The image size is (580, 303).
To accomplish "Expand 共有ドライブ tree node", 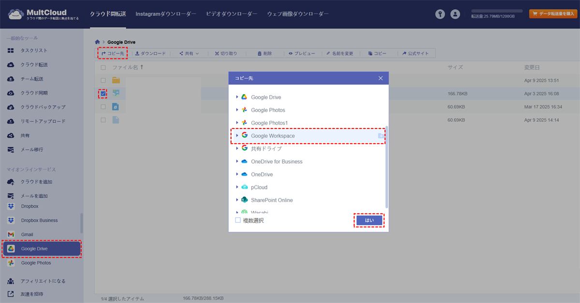I will [x=237, y=148].
